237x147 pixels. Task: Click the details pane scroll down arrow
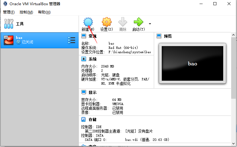click(233, 144)
